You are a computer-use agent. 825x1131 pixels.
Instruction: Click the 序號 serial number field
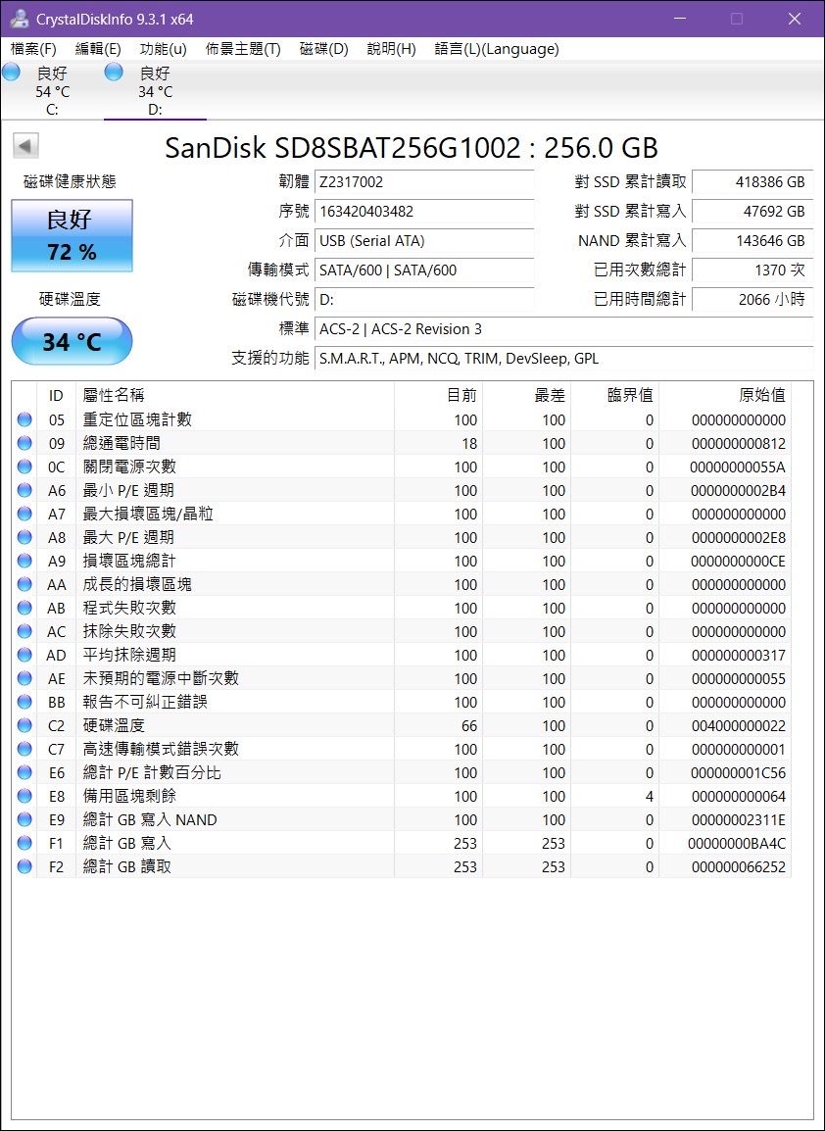click(x=424, y=212)
